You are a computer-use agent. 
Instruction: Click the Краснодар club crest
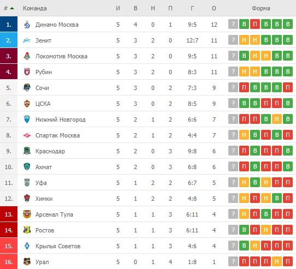[x=27, y=151]
